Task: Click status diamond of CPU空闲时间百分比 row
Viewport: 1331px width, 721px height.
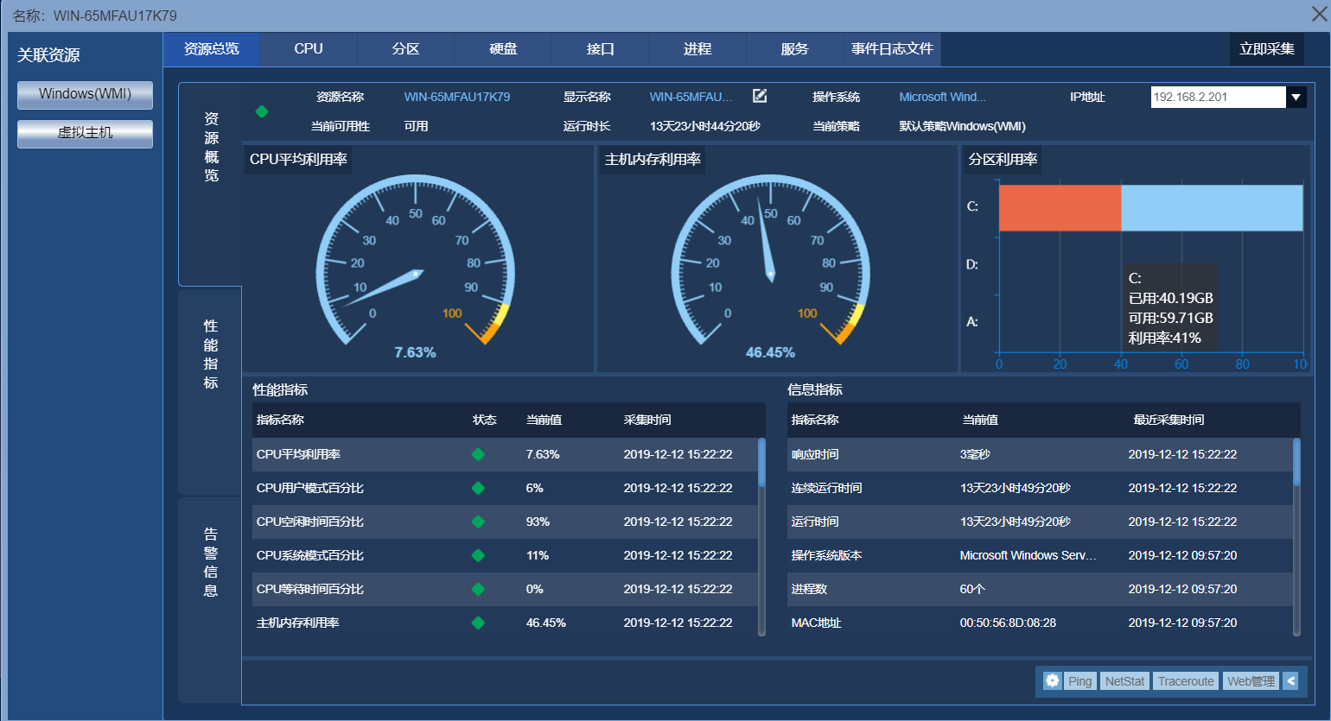Action: point(478,522)
